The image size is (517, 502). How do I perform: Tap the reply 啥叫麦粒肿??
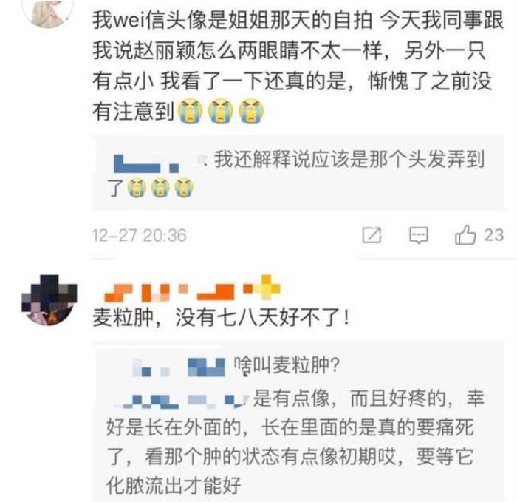(287, 366)
